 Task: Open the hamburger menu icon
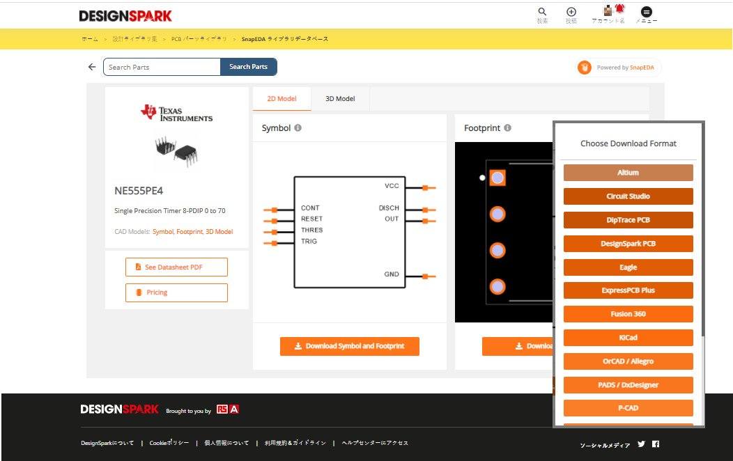coord(646,12)
